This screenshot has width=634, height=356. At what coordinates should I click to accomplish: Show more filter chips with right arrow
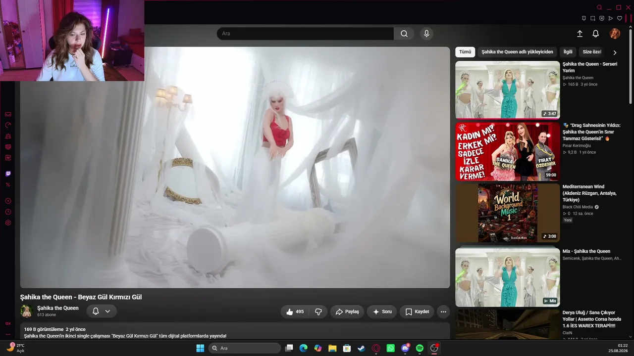tap(615, 52)
